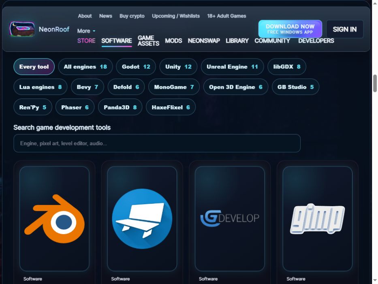Open Upcoming / Wishlists link

click(176, 16)
